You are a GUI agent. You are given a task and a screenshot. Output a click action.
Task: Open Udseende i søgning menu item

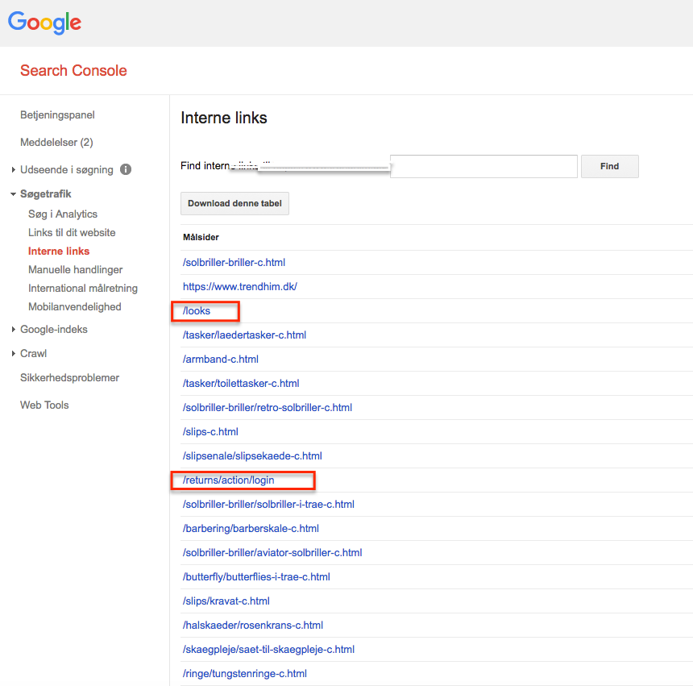[x=67, y=170]
